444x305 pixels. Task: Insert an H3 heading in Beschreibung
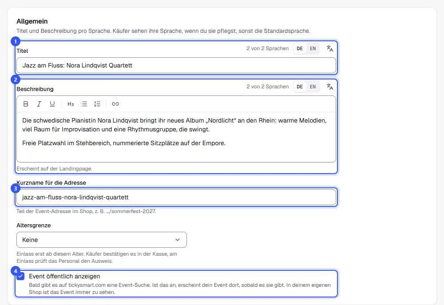pos(71,104)
